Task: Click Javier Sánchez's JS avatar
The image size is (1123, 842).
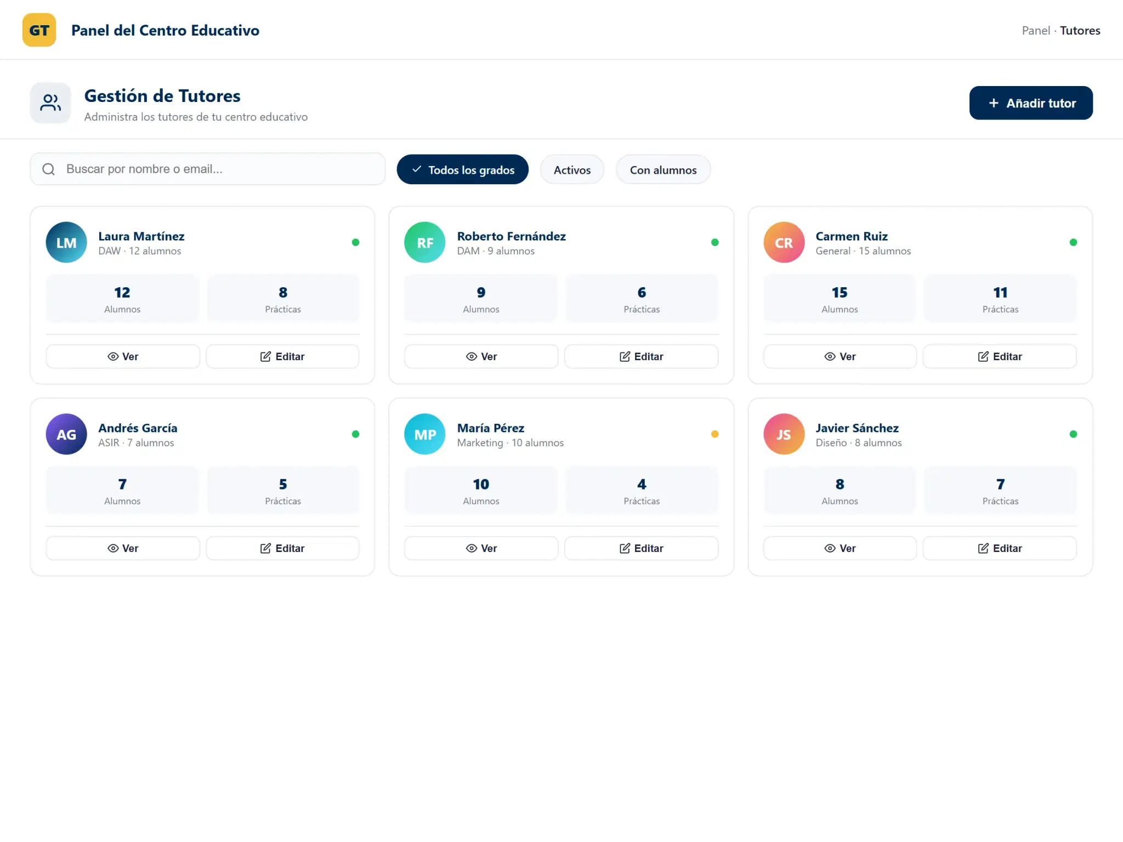Action: coord(784,434)
